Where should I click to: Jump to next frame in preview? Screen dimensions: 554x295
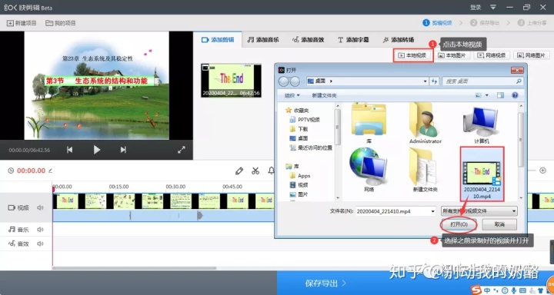[123, 150]
